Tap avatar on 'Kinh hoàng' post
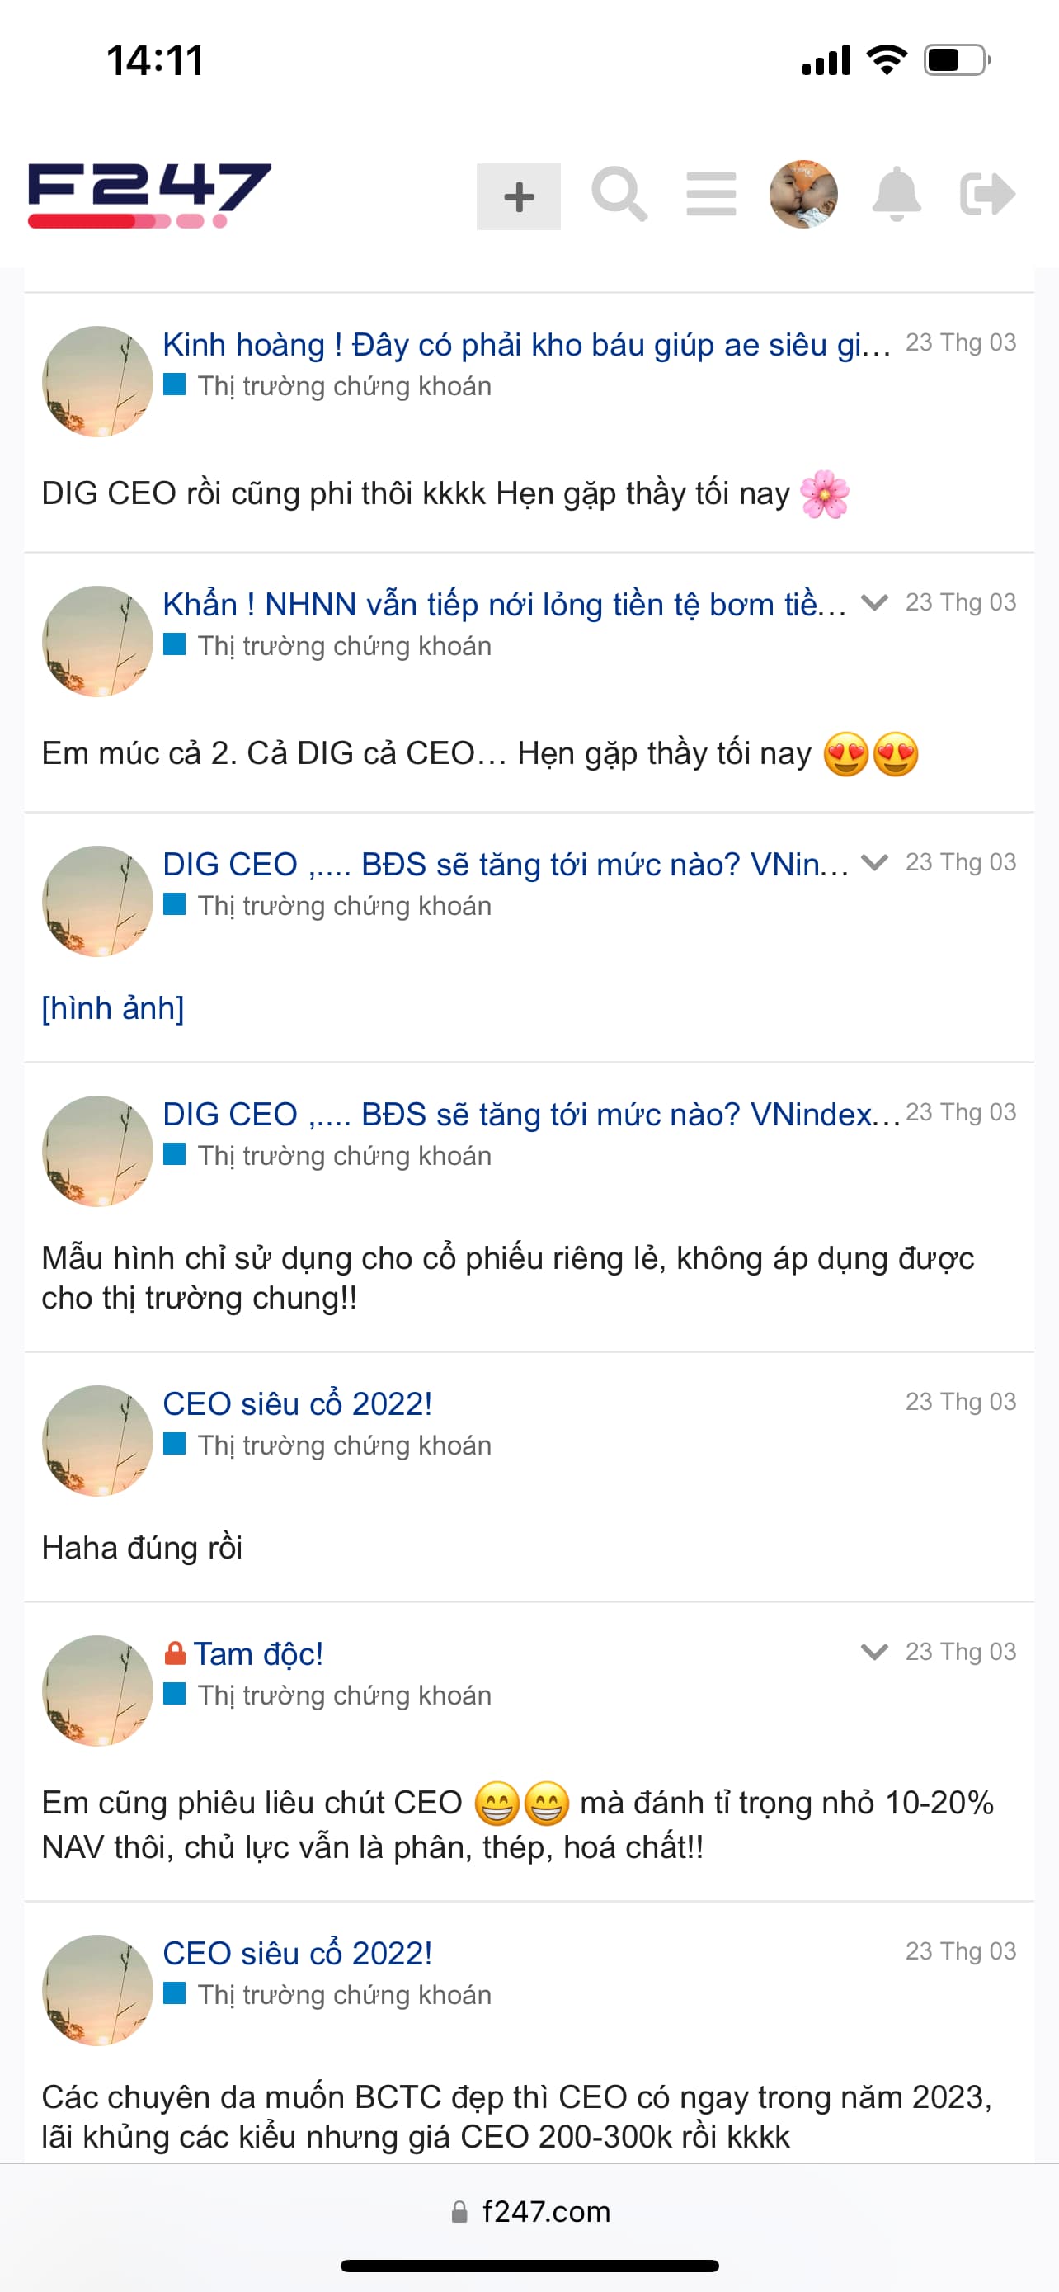Viewport: 1059px width, 2292px height. click(x=98, y=382)
